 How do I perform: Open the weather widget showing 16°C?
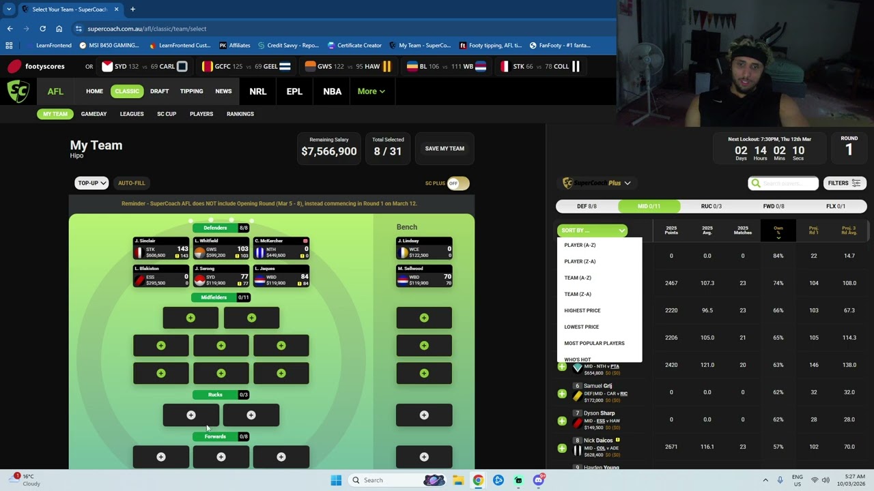25,480
